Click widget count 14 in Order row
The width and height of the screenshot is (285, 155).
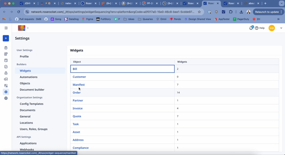point(178,92)
